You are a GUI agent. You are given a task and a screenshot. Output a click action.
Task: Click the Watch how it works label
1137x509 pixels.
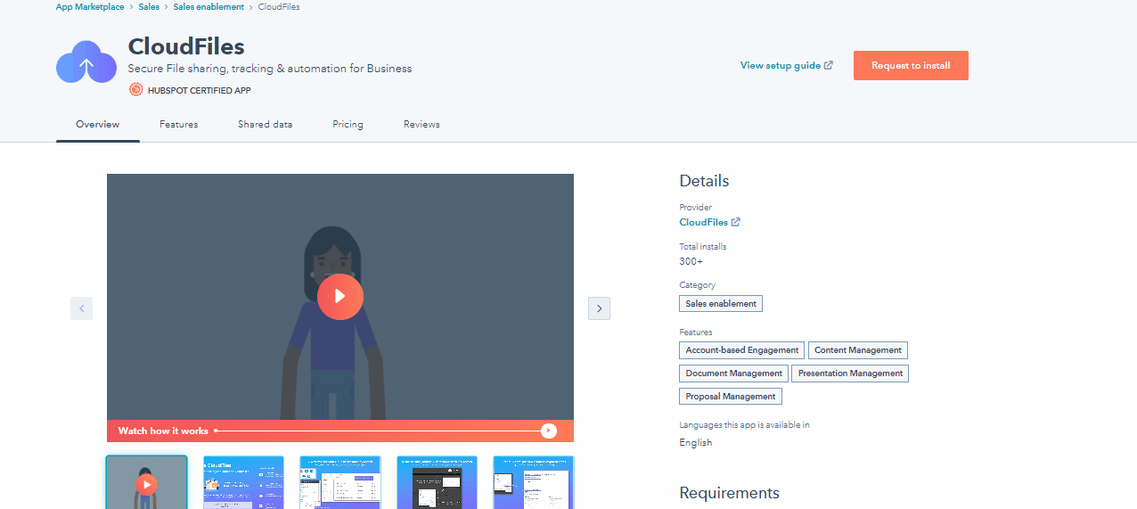163,431
